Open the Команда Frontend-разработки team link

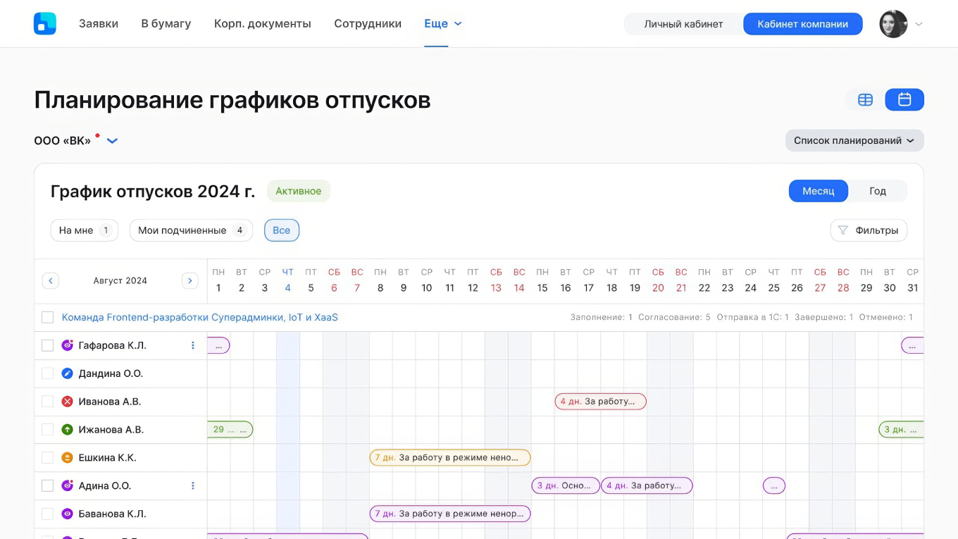point(198,317)
